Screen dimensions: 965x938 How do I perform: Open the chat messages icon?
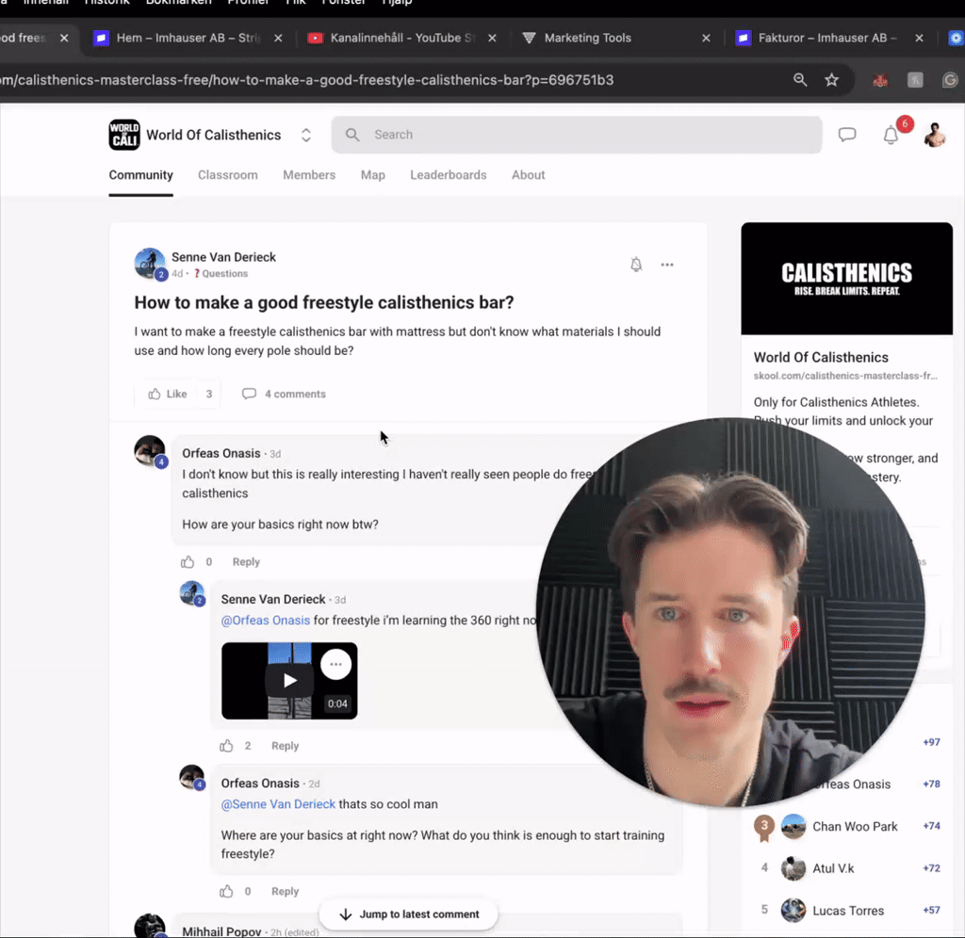(847, 134)
